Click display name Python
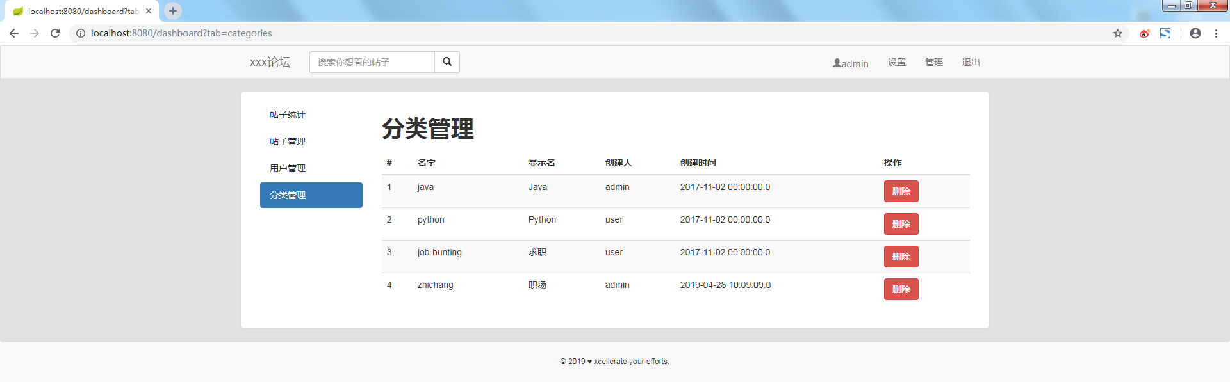 [542, 220]
